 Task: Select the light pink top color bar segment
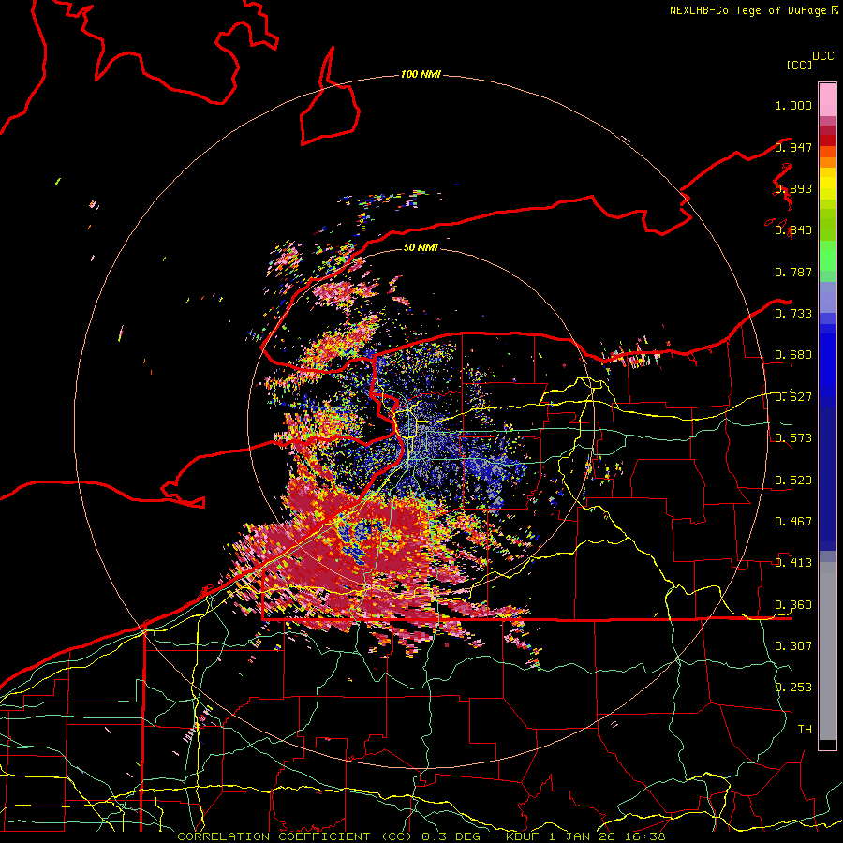827,99
